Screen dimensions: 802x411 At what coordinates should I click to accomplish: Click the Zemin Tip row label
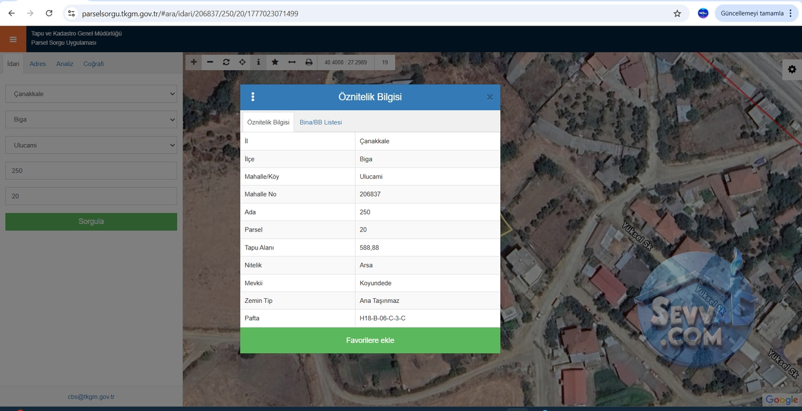(x=259, y=301)
